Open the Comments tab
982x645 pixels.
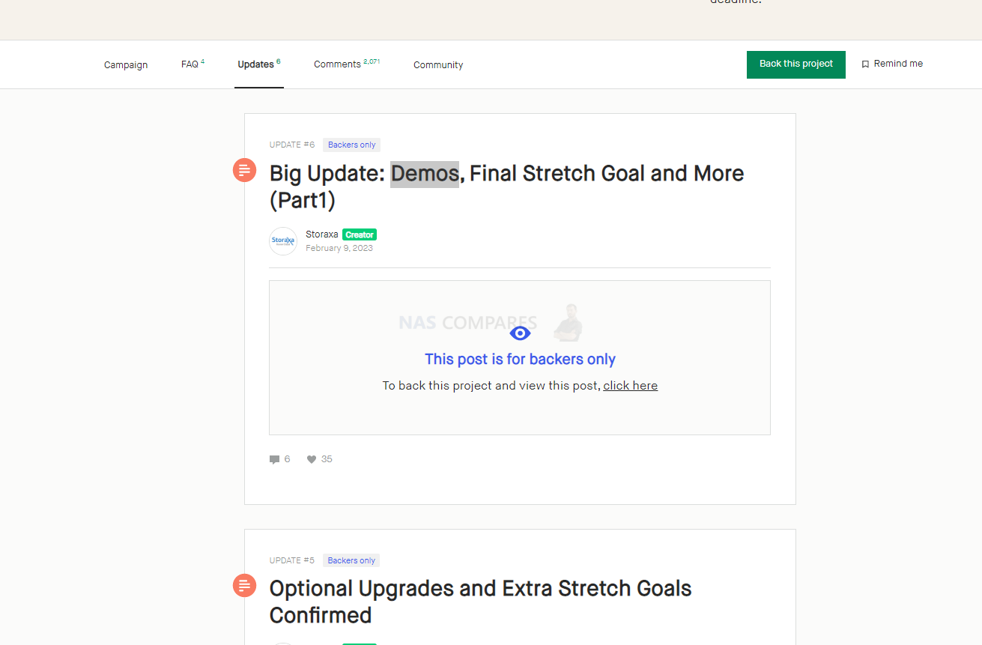coord(347,64)
